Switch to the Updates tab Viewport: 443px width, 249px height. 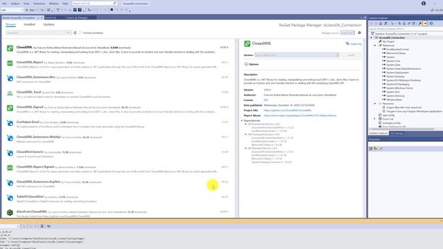pos(48,25)
